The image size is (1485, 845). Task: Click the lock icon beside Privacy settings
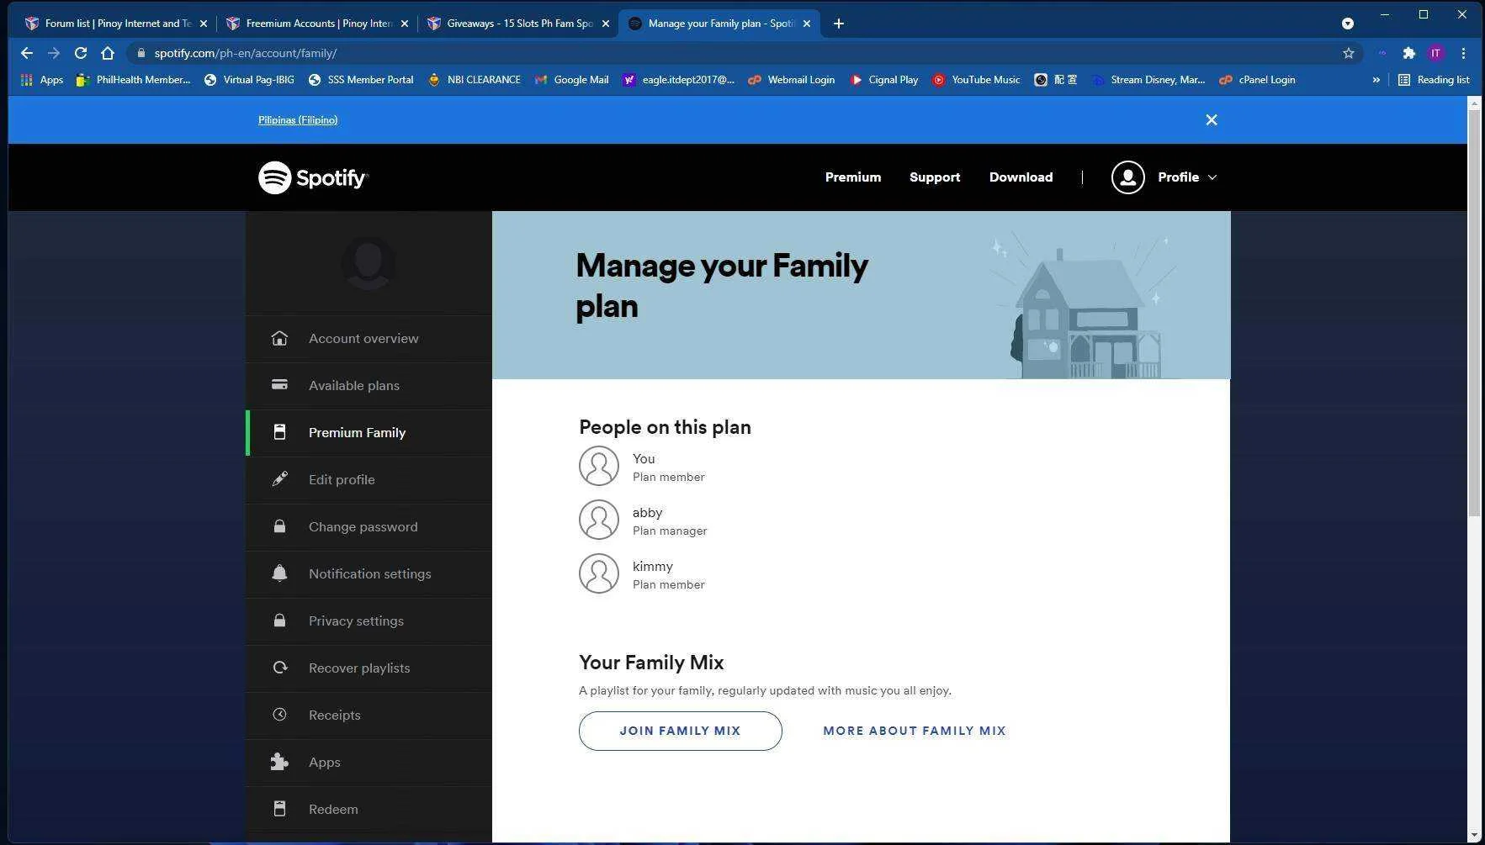(x=279, y=621)
